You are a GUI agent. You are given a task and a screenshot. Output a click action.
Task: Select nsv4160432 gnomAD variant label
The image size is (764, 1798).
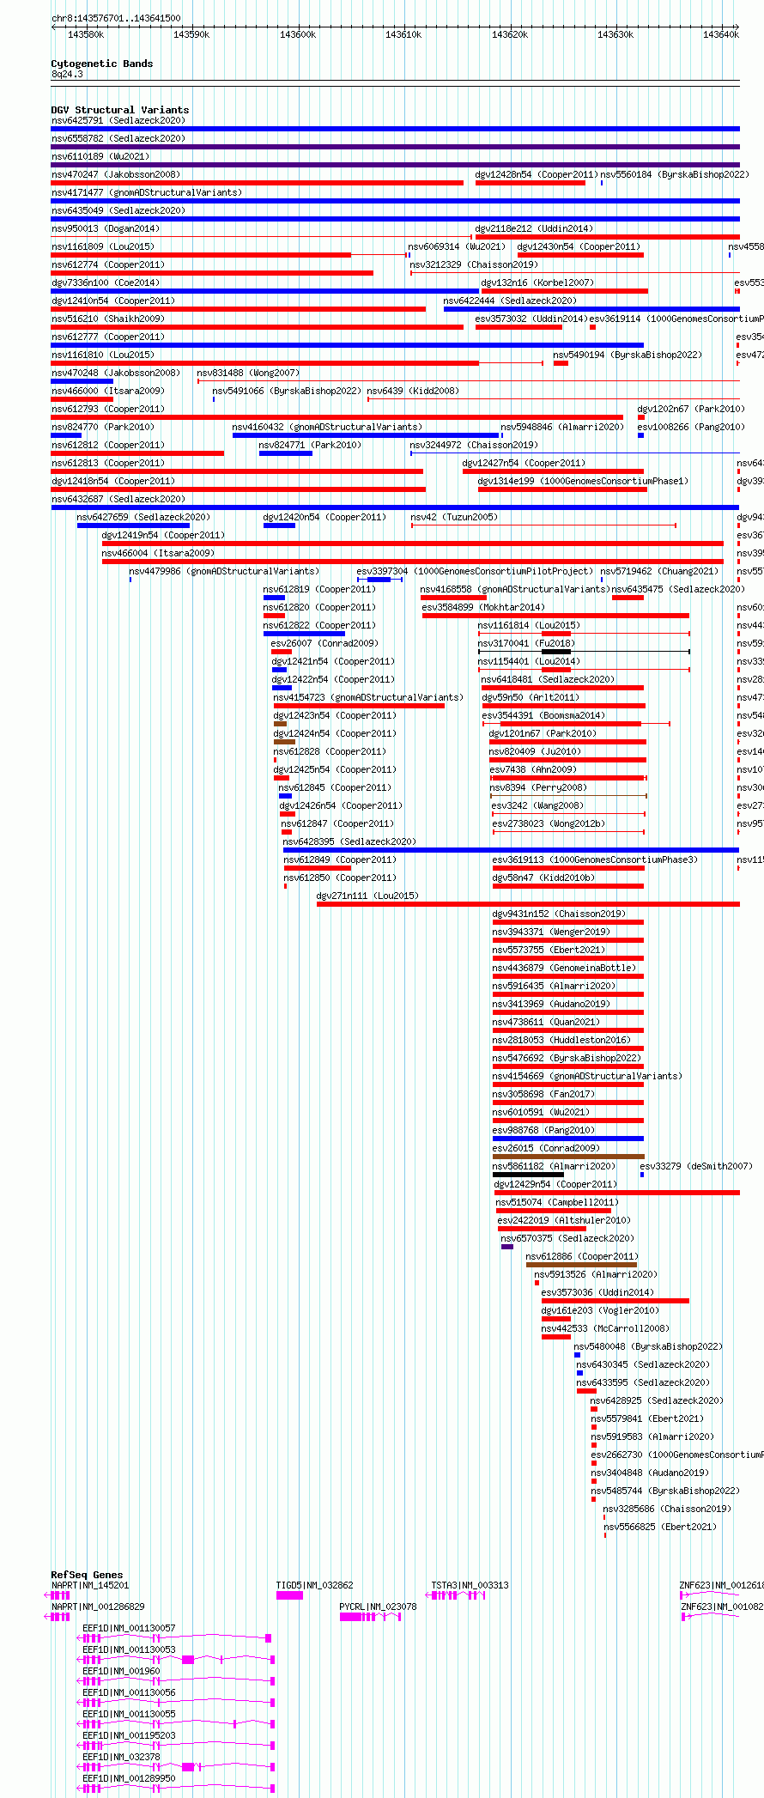[x=327, y=427]
